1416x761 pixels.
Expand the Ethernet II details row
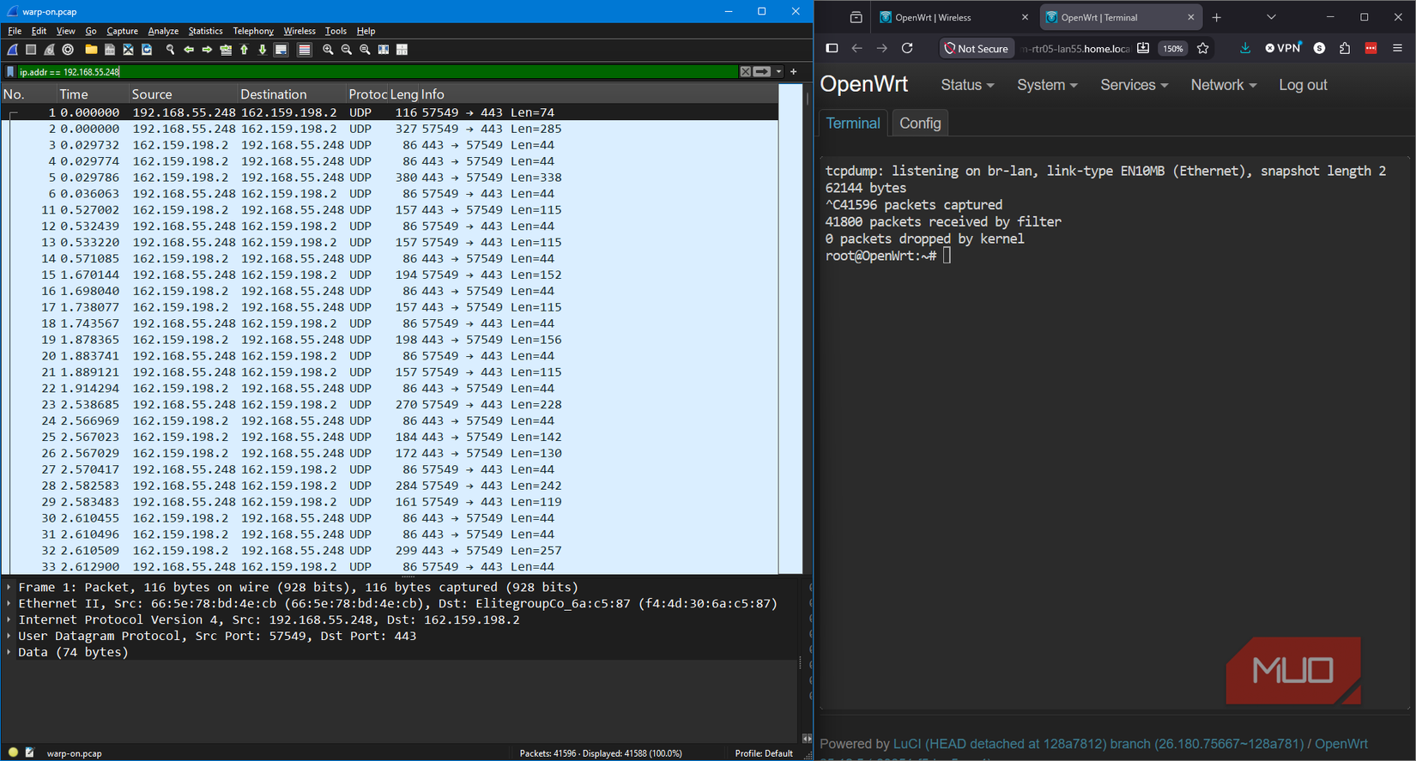(x=9, y=604)
